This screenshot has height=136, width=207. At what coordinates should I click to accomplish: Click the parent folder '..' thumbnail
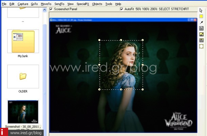(x=23, y=13)
